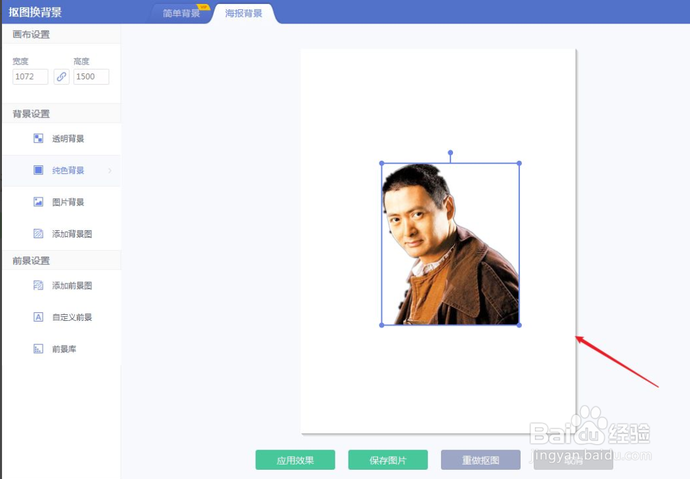Click the 高度 label
This screenshot has width=690, height=479.
pos(81,61)
